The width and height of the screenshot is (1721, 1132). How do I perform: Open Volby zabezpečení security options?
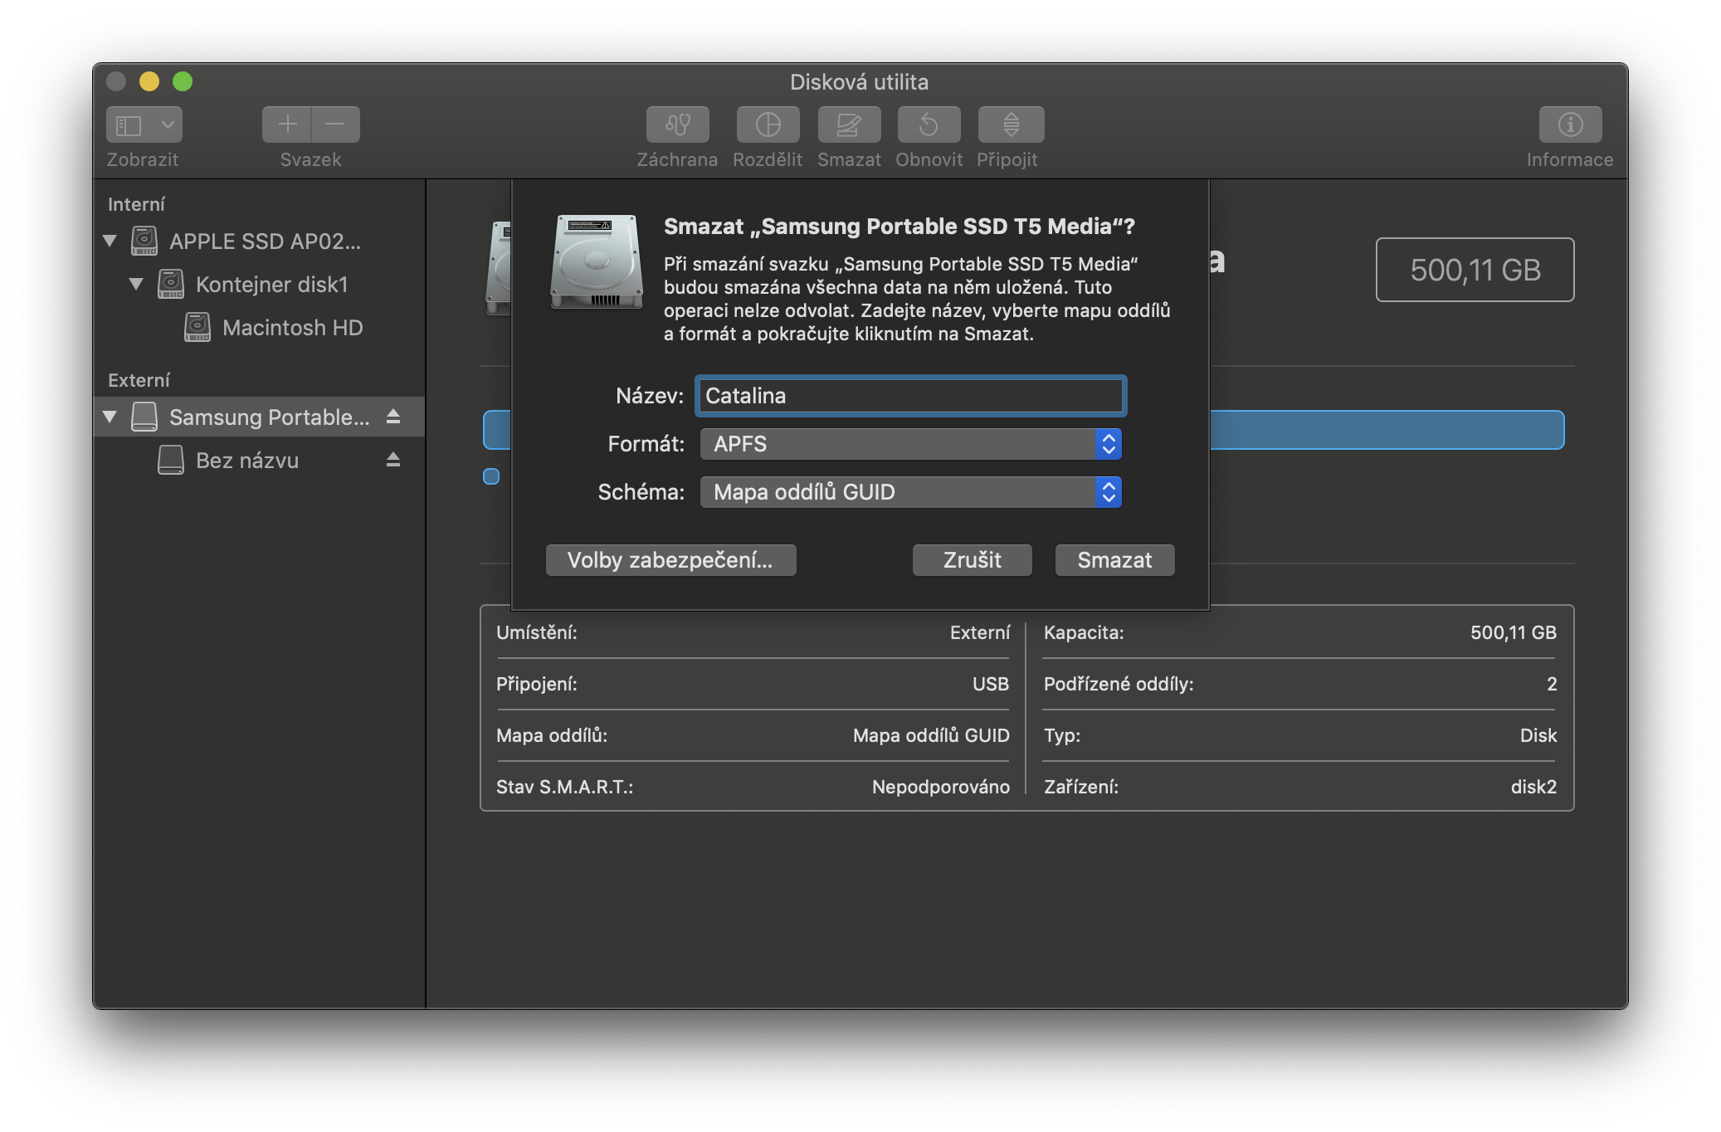pos(670,560)
